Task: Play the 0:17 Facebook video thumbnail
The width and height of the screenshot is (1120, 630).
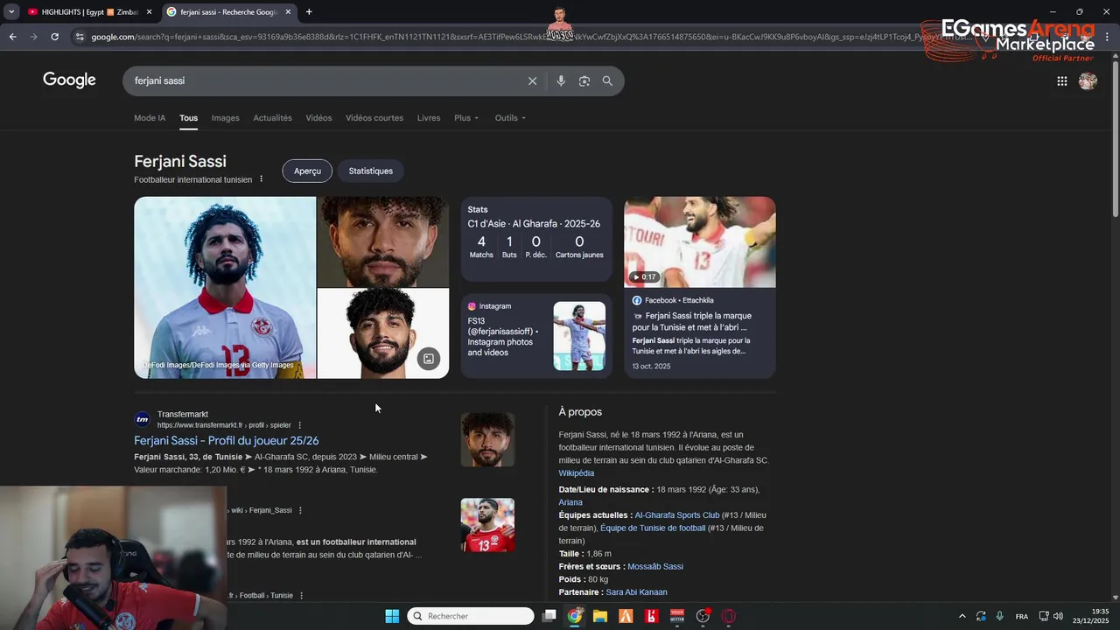Action: click(699, 241)
